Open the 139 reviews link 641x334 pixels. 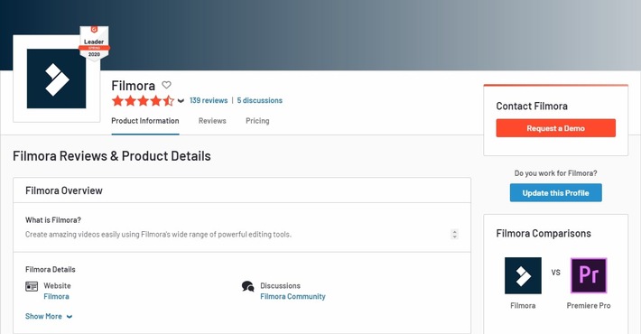209,100
